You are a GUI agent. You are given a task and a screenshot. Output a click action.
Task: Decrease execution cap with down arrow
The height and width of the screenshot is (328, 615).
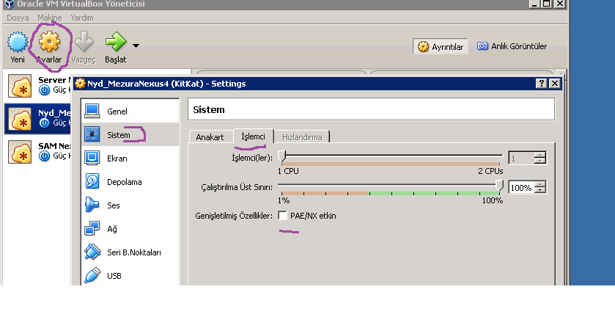click(540, 191)
